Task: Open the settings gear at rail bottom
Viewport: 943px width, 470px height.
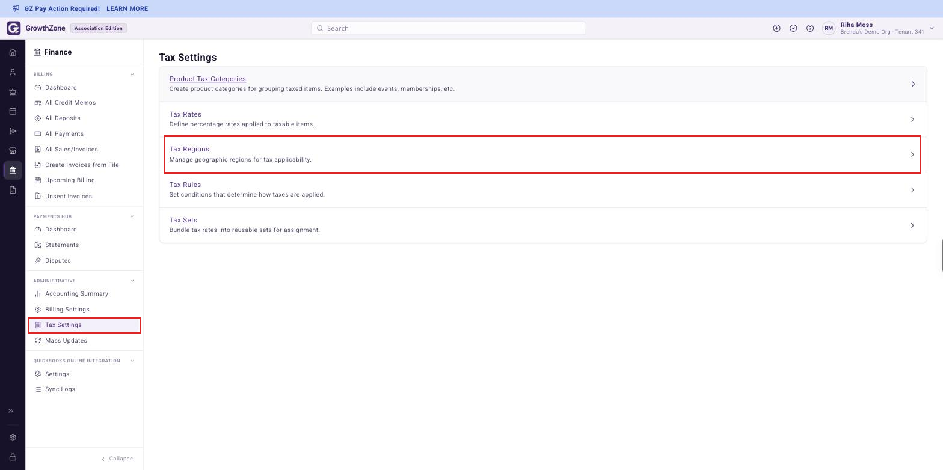Action: click(x=13, y=438)
